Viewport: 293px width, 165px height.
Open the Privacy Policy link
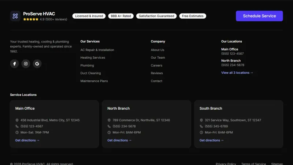[226, 164]
